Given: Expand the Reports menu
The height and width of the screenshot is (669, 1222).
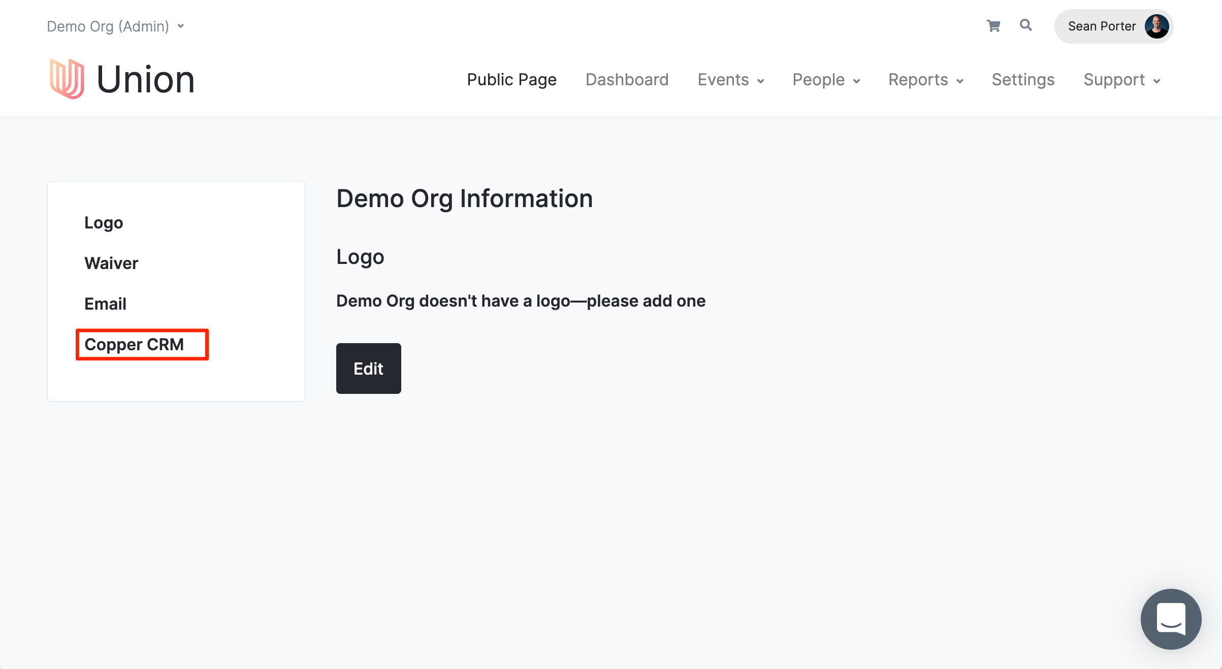Looking at the screenshot, I should click(926, 80).
